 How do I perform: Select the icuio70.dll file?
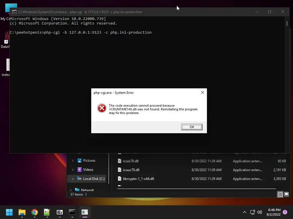coord(130,161)
